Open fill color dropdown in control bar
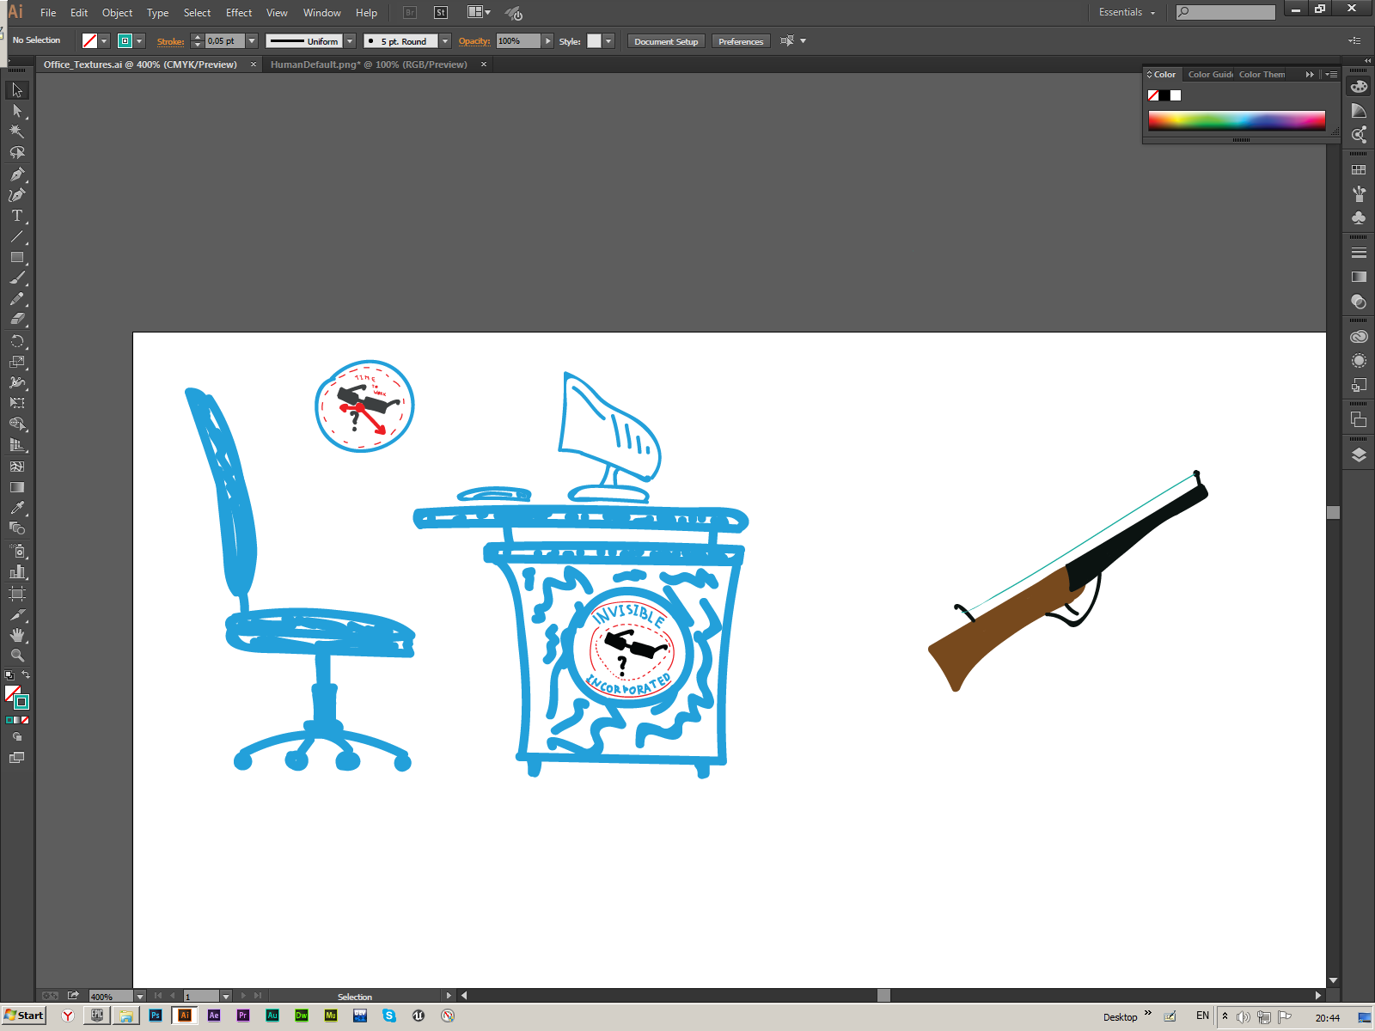1375x1031 pixels. (104, 41)
